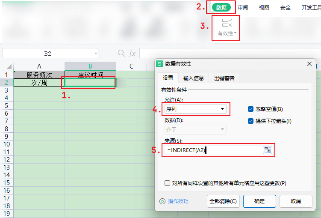Close the 数据有效性 dialog
Screen dimensions: 321x218
309,64
